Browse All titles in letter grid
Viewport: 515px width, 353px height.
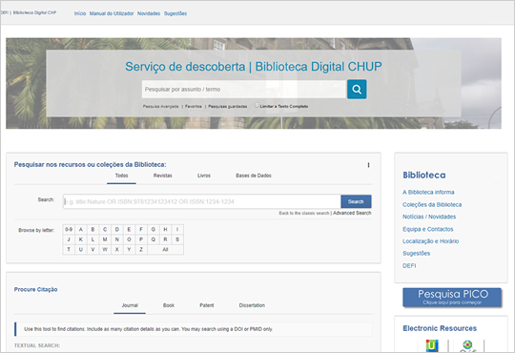[x=165, y=249]
